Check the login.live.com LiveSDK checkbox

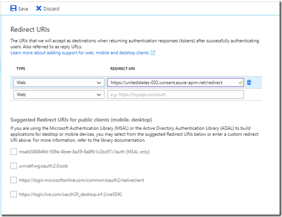[x=13, y=194]
